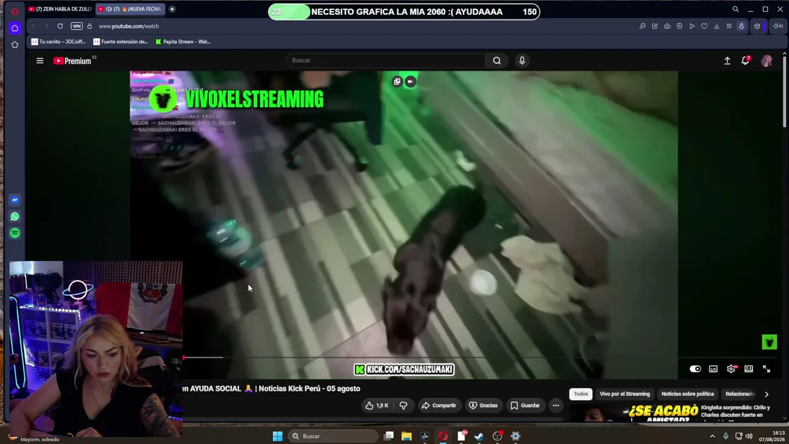
Task: Show more filter chips with right arrow
Action: click(x=767, y=394)
